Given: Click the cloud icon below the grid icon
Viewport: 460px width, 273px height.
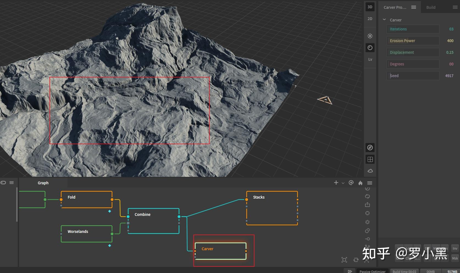Looking at the screenshot, I should pos(370,171).
